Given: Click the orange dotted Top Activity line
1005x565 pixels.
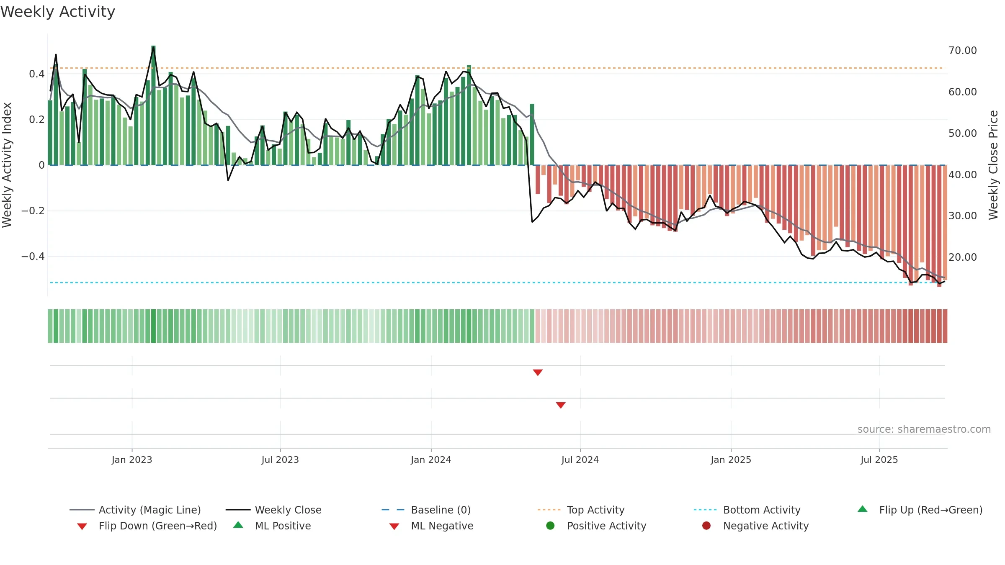Looking at the screenshot, I should click(497, 68).
